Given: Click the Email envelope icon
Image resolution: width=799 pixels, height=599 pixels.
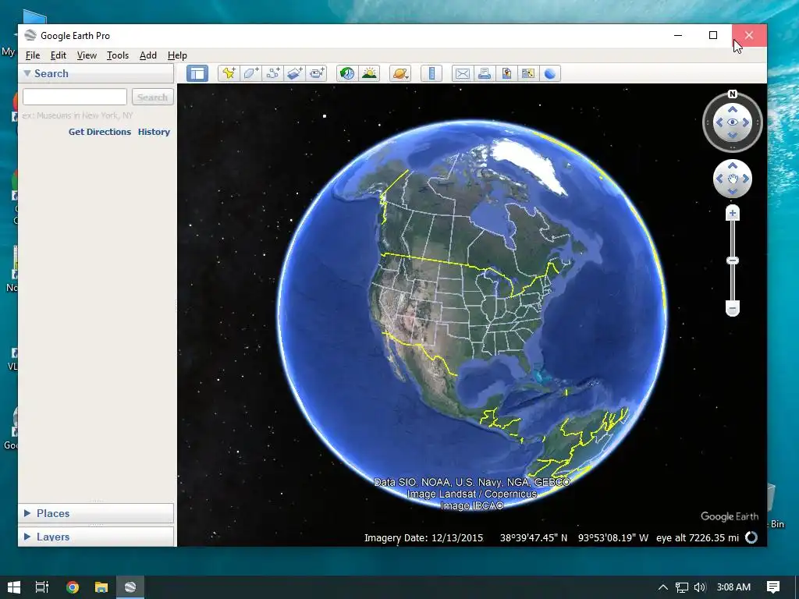Looking at the screenshot, I should pos(462,73).
